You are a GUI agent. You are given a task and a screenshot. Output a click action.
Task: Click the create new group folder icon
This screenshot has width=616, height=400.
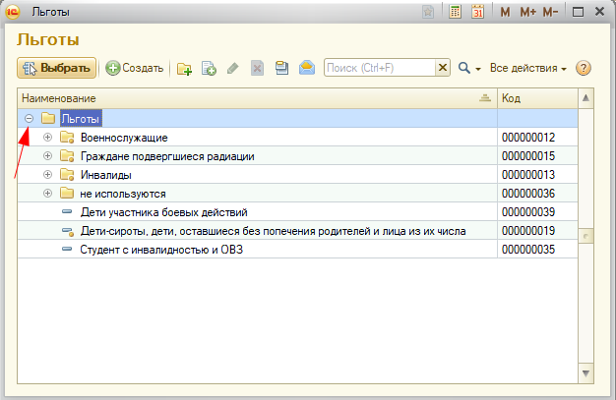(184, 69)
